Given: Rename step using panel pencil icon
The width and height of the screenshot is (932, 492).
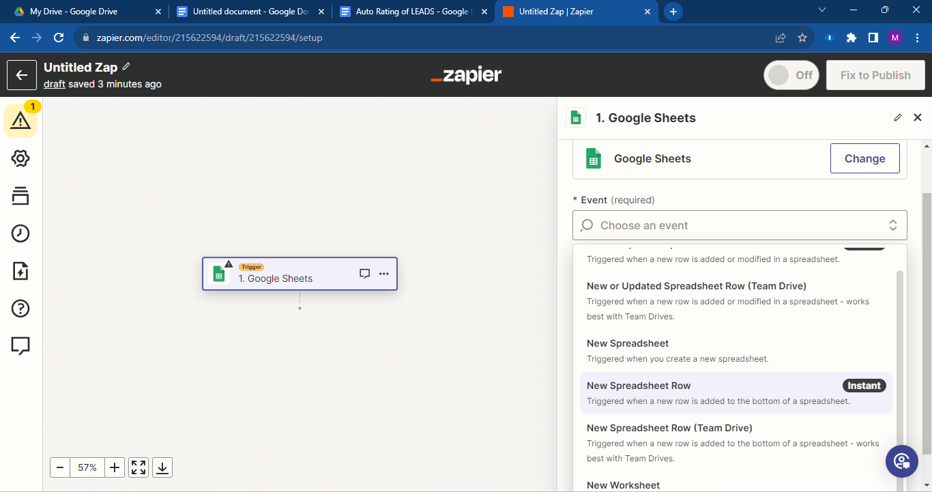Looking at the screenshot, I should (898, 117).
